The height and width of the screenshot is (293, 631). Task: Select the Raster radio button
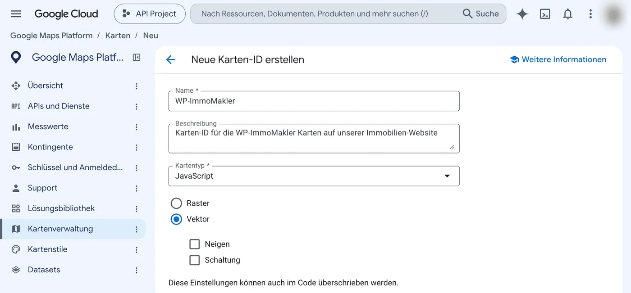coord(176,203)
